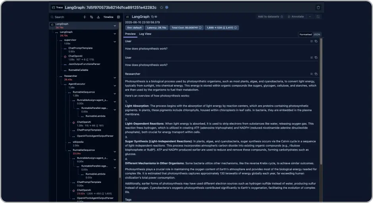Viewport: 373px width, 203px height.
Task: Switch to the Preview tab
Action: pos(130,34)
